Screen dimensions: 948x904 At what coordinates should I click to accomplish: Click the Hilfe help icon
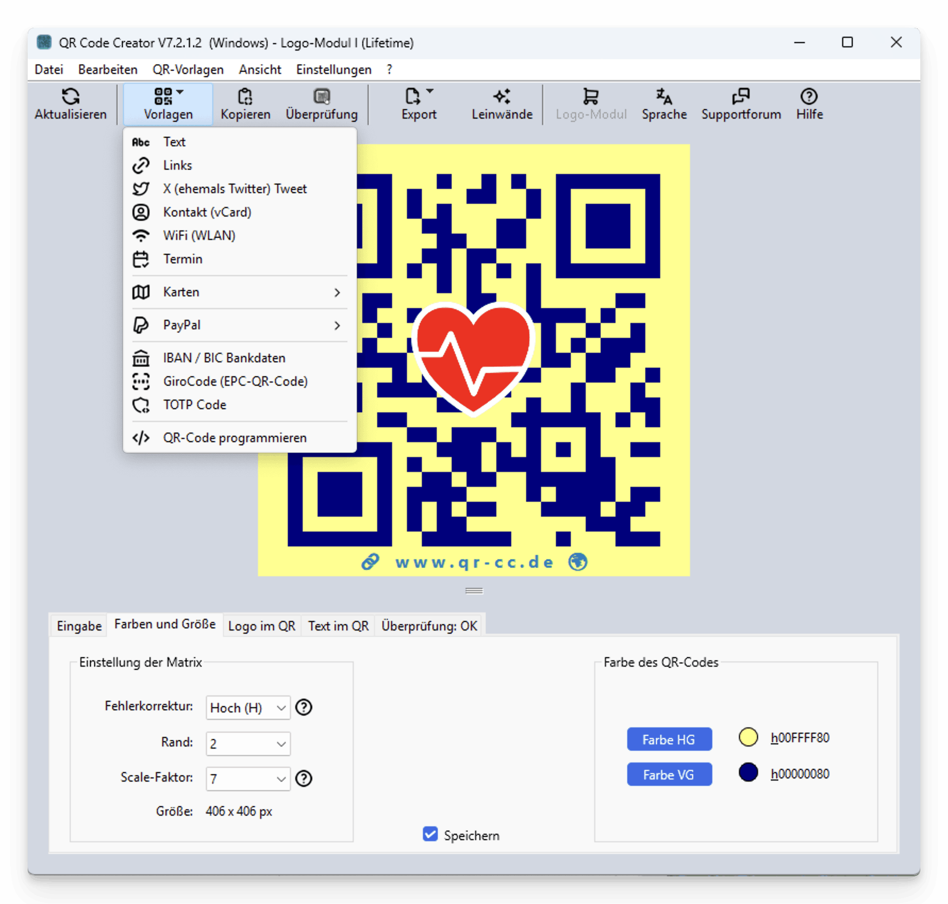[x=809, y=96]
